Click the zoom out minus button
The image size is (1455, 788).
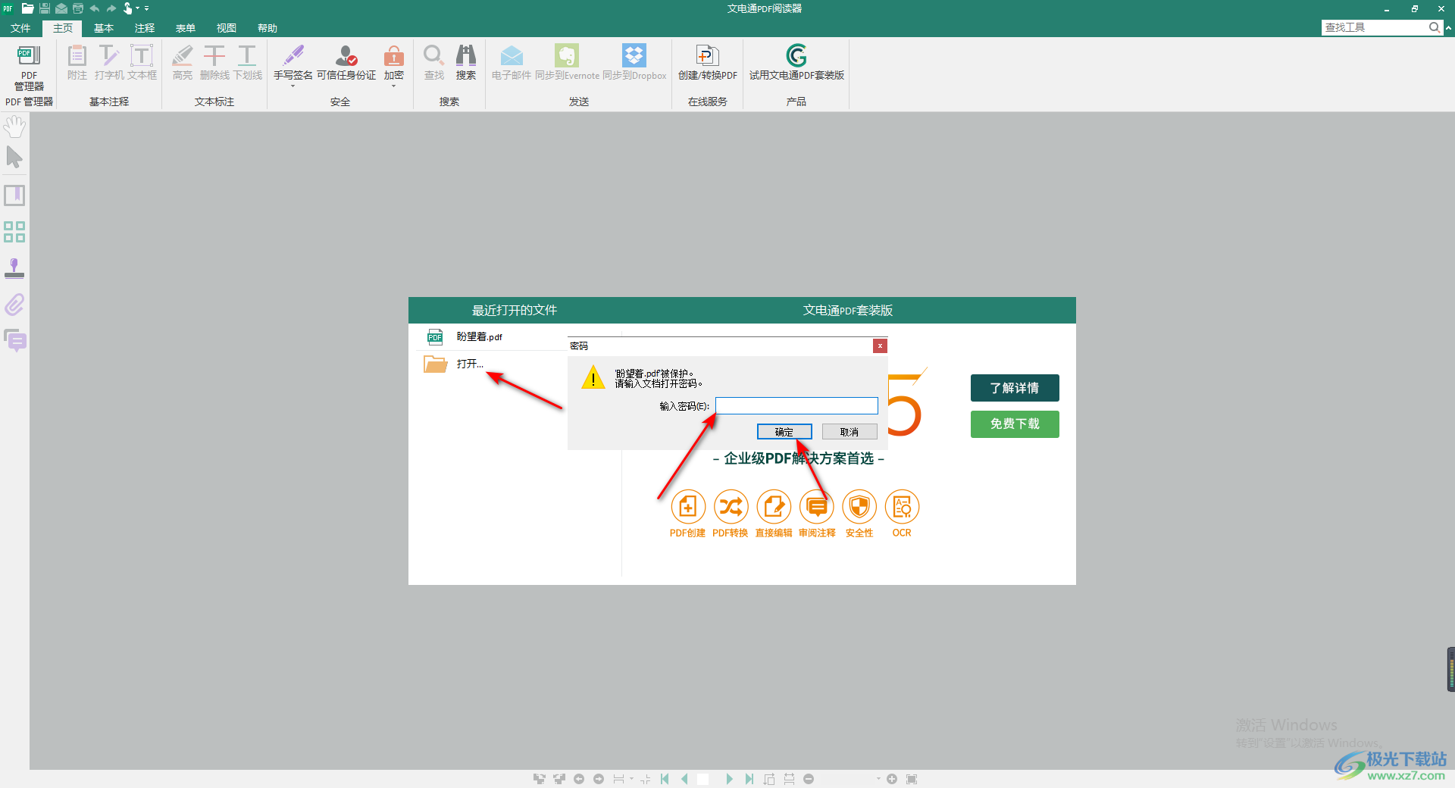point(809,779)
